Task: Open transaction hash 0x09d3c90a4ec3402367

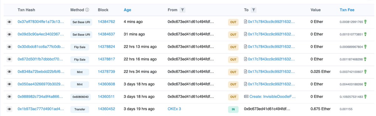Action: [x=41, y=34]
